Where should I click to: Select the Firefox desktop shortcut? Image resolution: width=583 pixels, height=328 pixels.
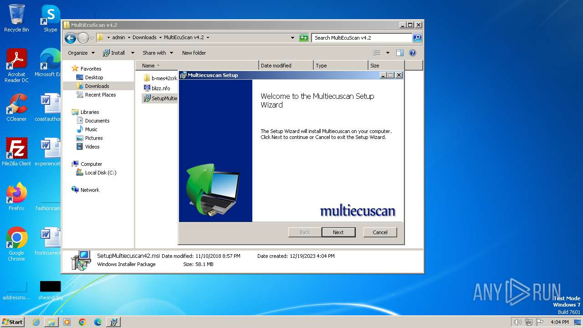pos(16,196)
